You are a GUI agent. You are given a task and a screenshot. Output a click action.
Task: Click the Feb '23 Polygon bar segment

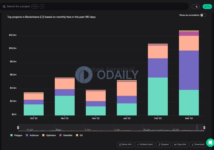(158, 97)
